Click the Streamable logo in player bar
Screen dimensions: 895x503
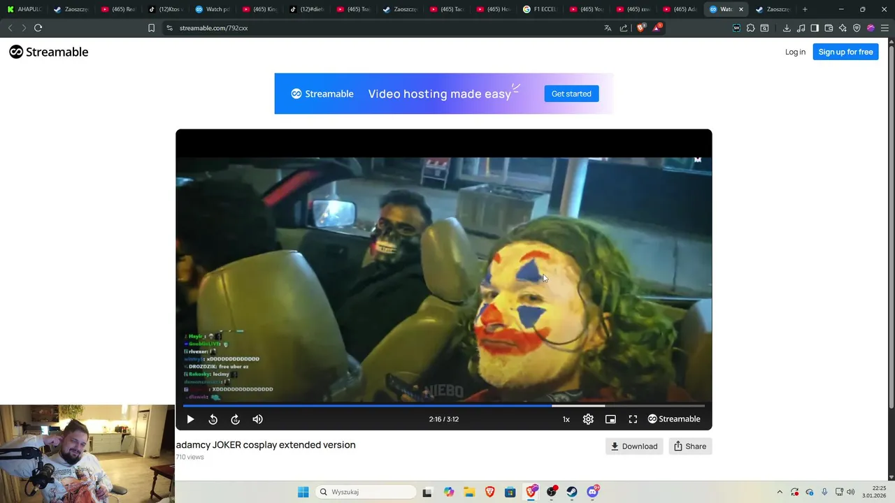pos(674,419)
